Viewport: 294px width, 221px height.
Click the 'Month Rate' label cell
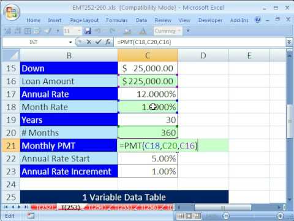[x=69, y=107]
